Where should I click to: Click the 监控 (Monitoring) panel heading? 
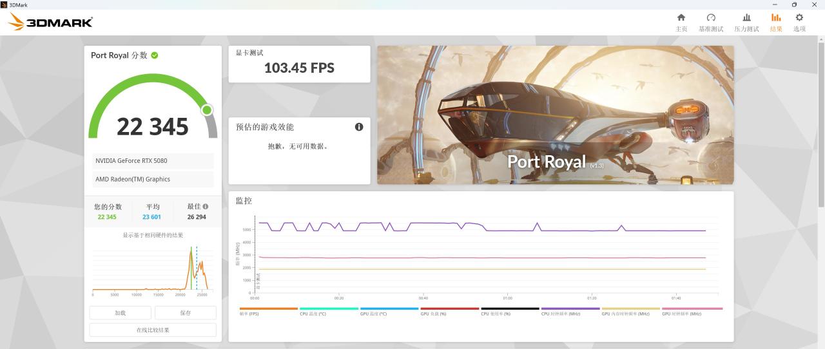coord(244,201)
